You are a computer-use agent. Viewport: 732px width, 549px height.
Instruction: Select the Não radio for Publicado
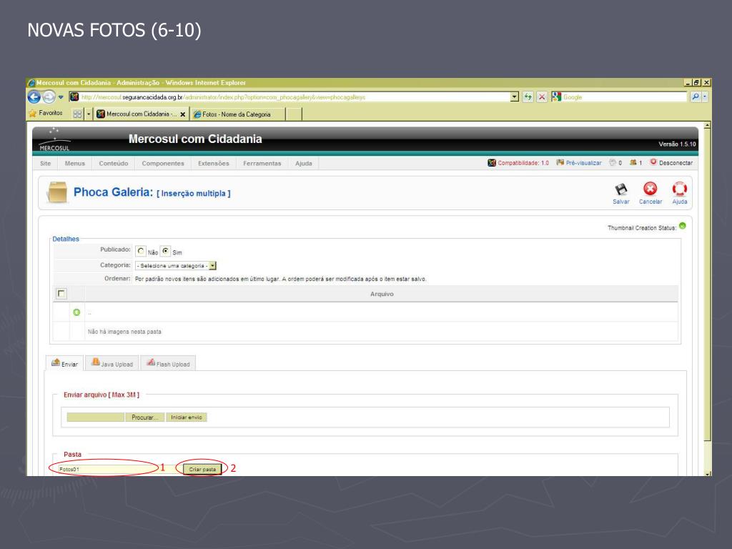click(141, 251)
